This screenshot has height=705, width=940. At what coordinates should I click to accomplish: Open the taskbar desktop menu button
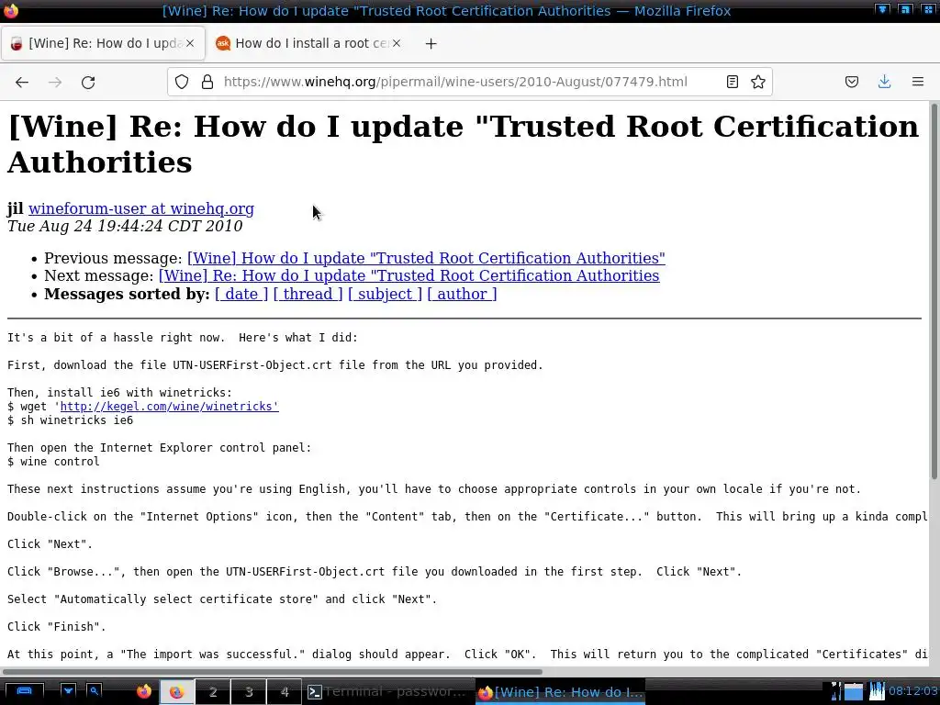24,691
